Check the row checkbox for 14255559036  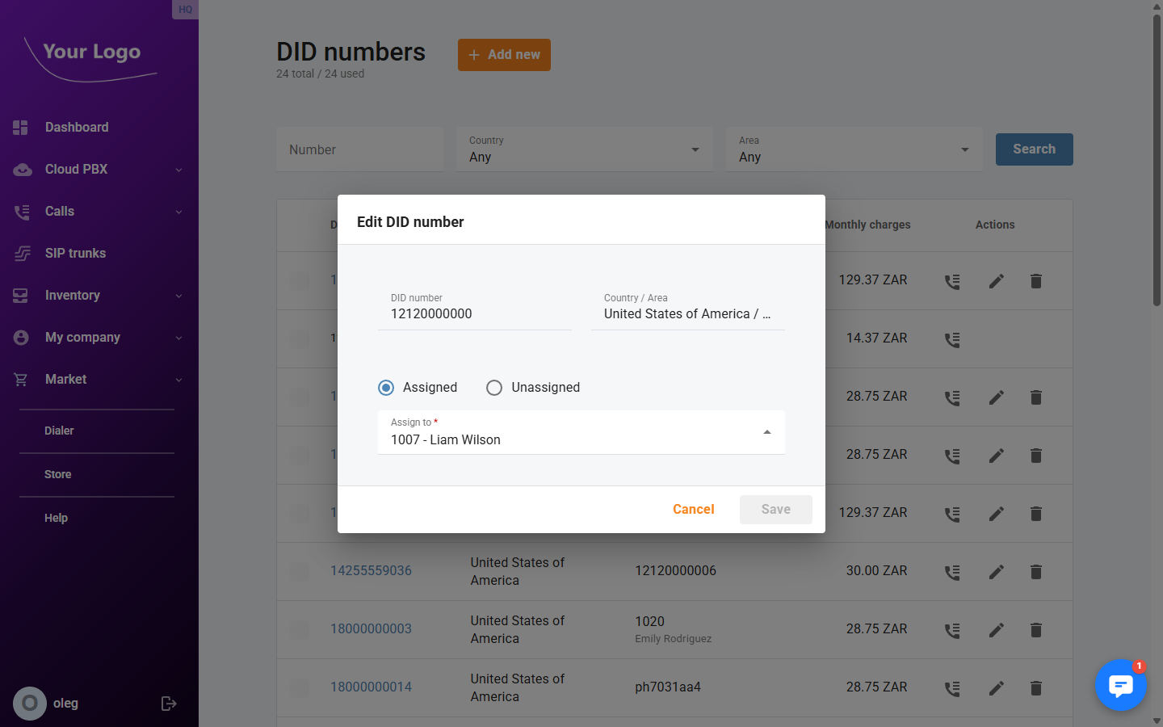click(299, 571)
